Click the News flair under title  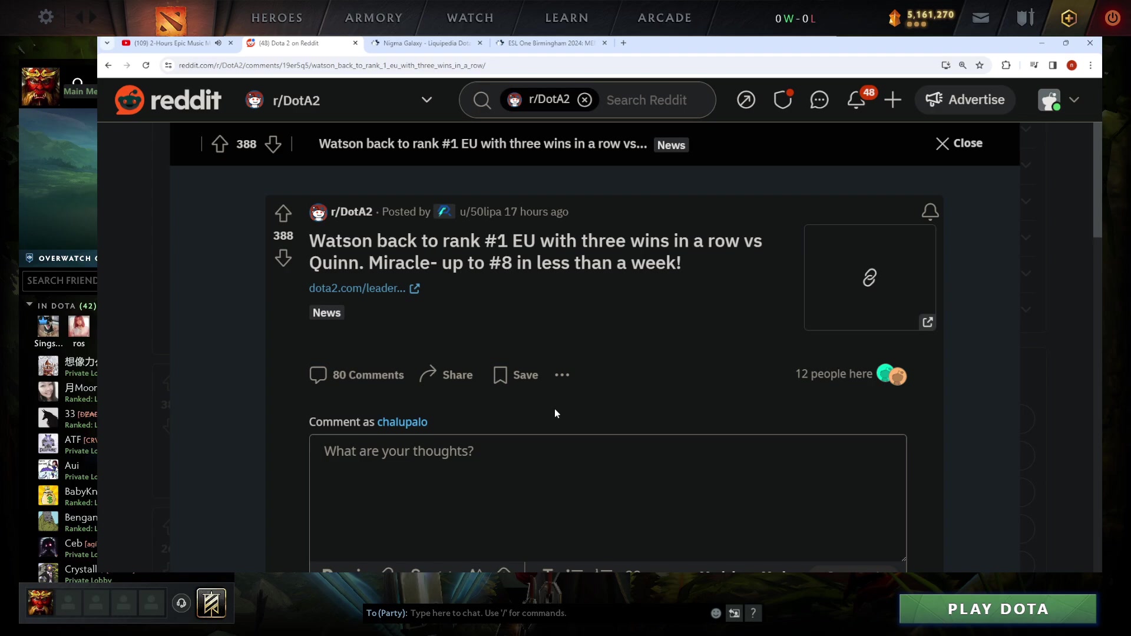326,313
